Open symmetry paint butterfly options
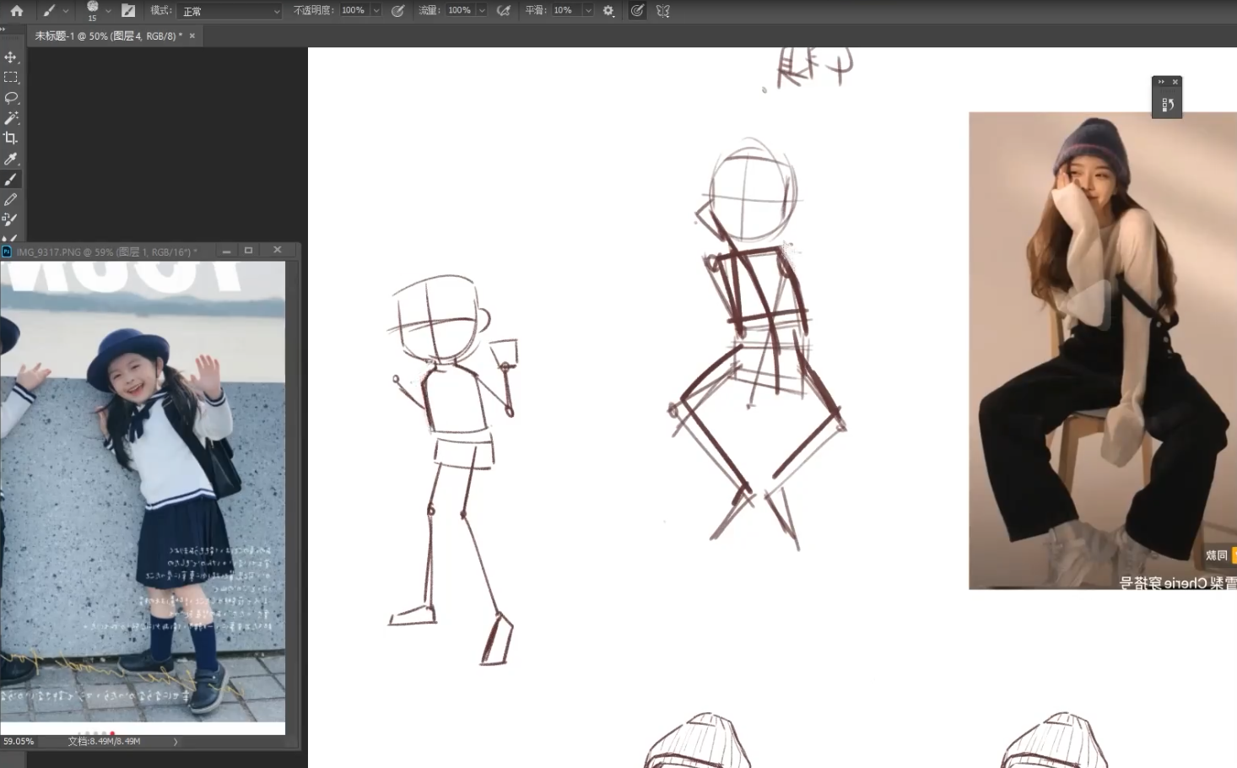 pyautogui.click(x=663, y=11)
